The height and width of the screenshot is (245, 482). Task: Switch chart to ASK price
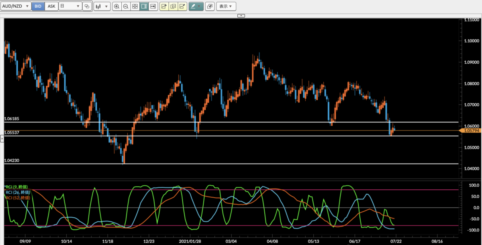pos(51,6)
